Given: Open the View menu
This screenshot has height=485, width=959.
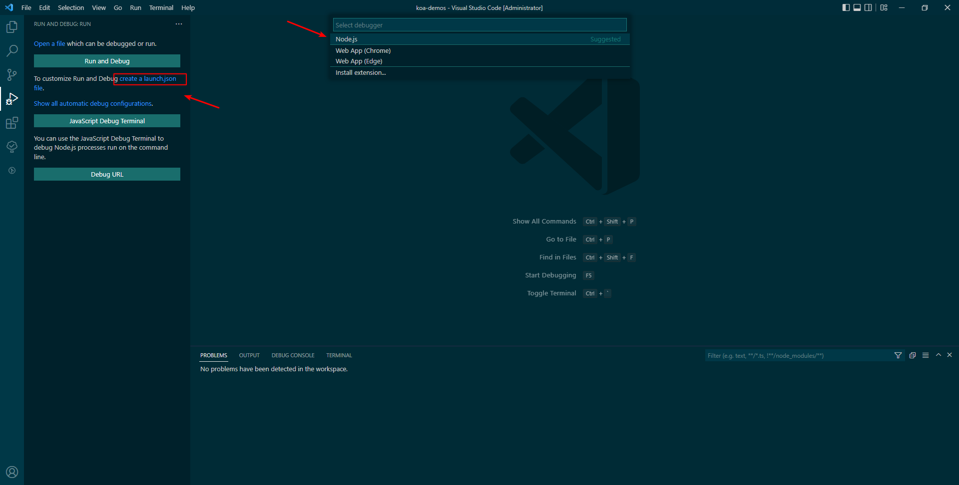Looking at the screenshot, I should coord(99,7).
